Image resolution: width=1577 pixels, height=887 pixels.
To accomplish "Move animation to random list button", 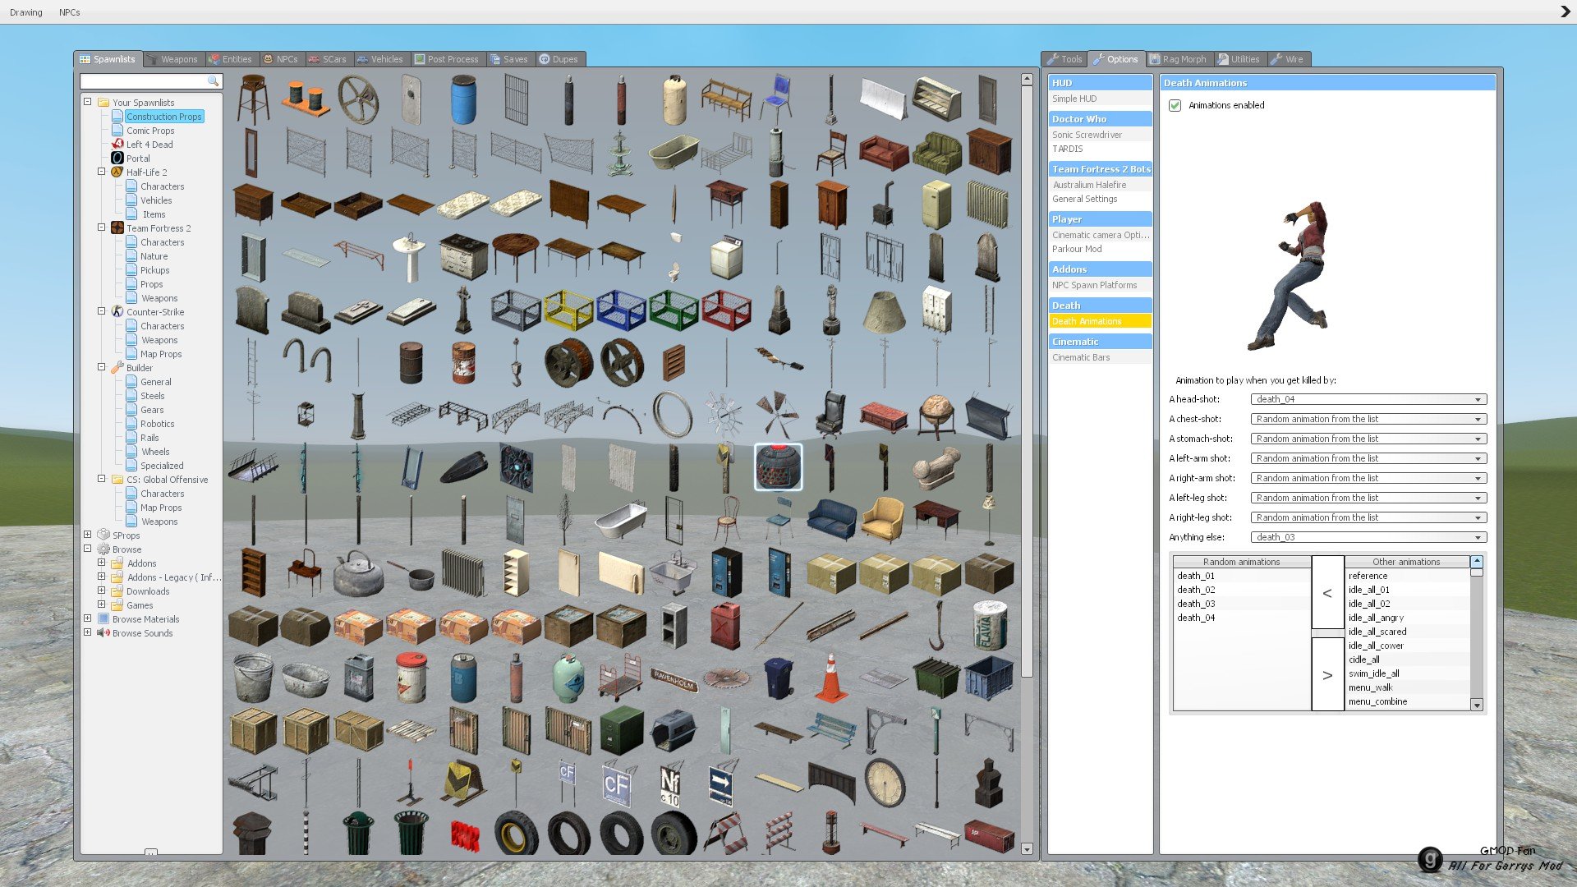I will (x=1327, y=593).
